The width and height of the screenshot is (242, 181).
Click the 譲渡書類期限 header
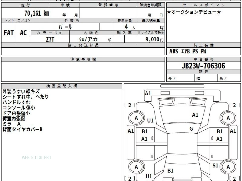(151, 5)
